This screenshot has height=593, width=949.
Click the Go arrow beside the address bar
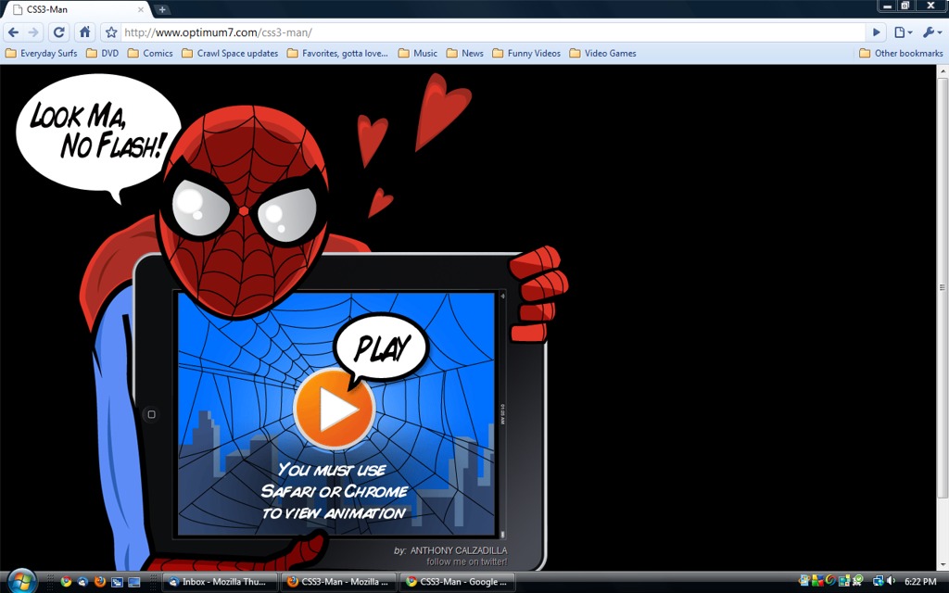click(876, 32)
